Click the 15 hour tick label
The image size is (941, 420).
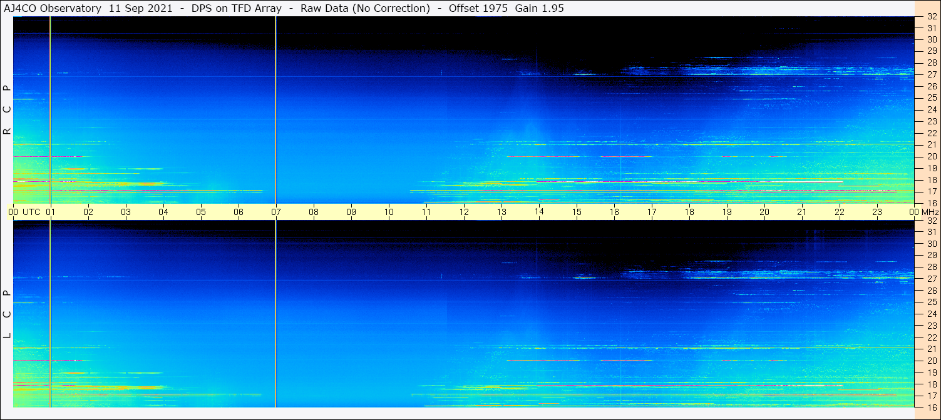(577, 212)
